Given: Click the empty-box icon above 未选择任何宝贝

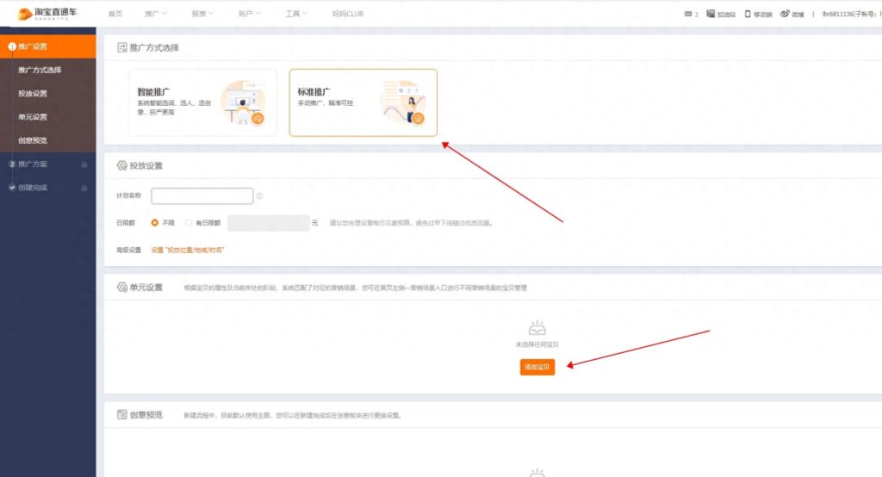Looking at the screenshot, I should 537,327.
